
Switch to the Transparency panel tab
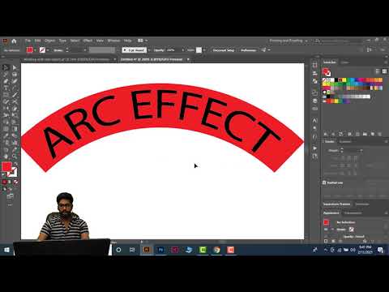[x=353, y=213]
